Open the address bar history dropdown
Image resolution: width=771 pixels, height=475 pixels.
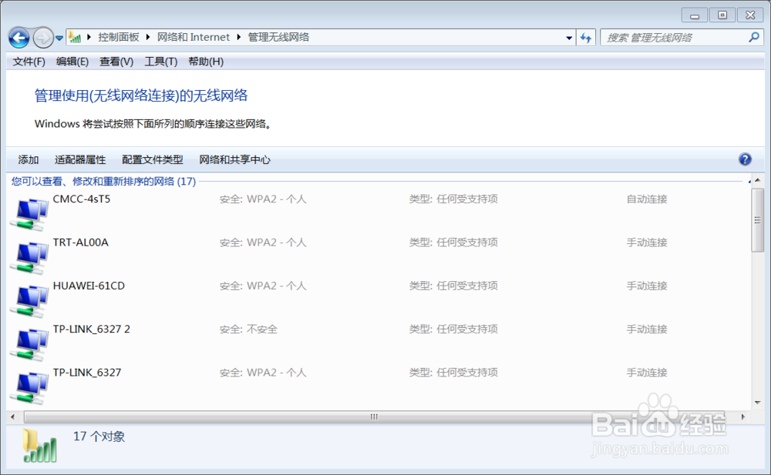(569, 37)
